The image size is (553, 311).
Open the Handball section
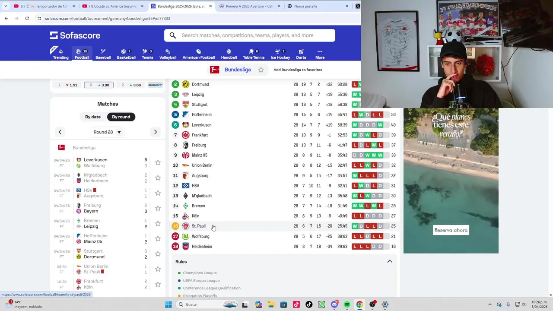[x=229, y=54]
